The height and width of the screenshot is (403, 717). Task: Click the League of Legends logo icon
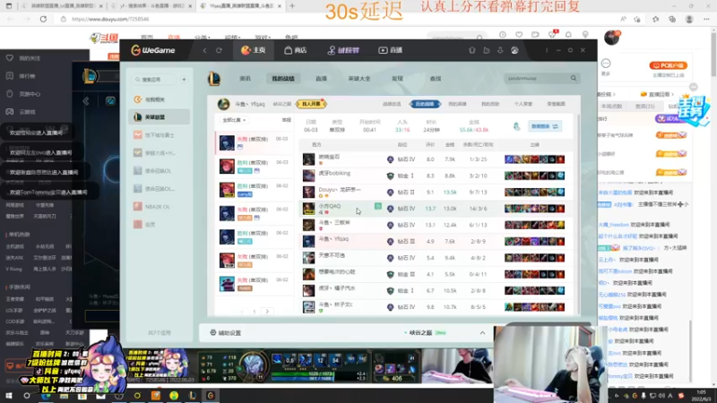pyautogui.click(x=214, y=79)
